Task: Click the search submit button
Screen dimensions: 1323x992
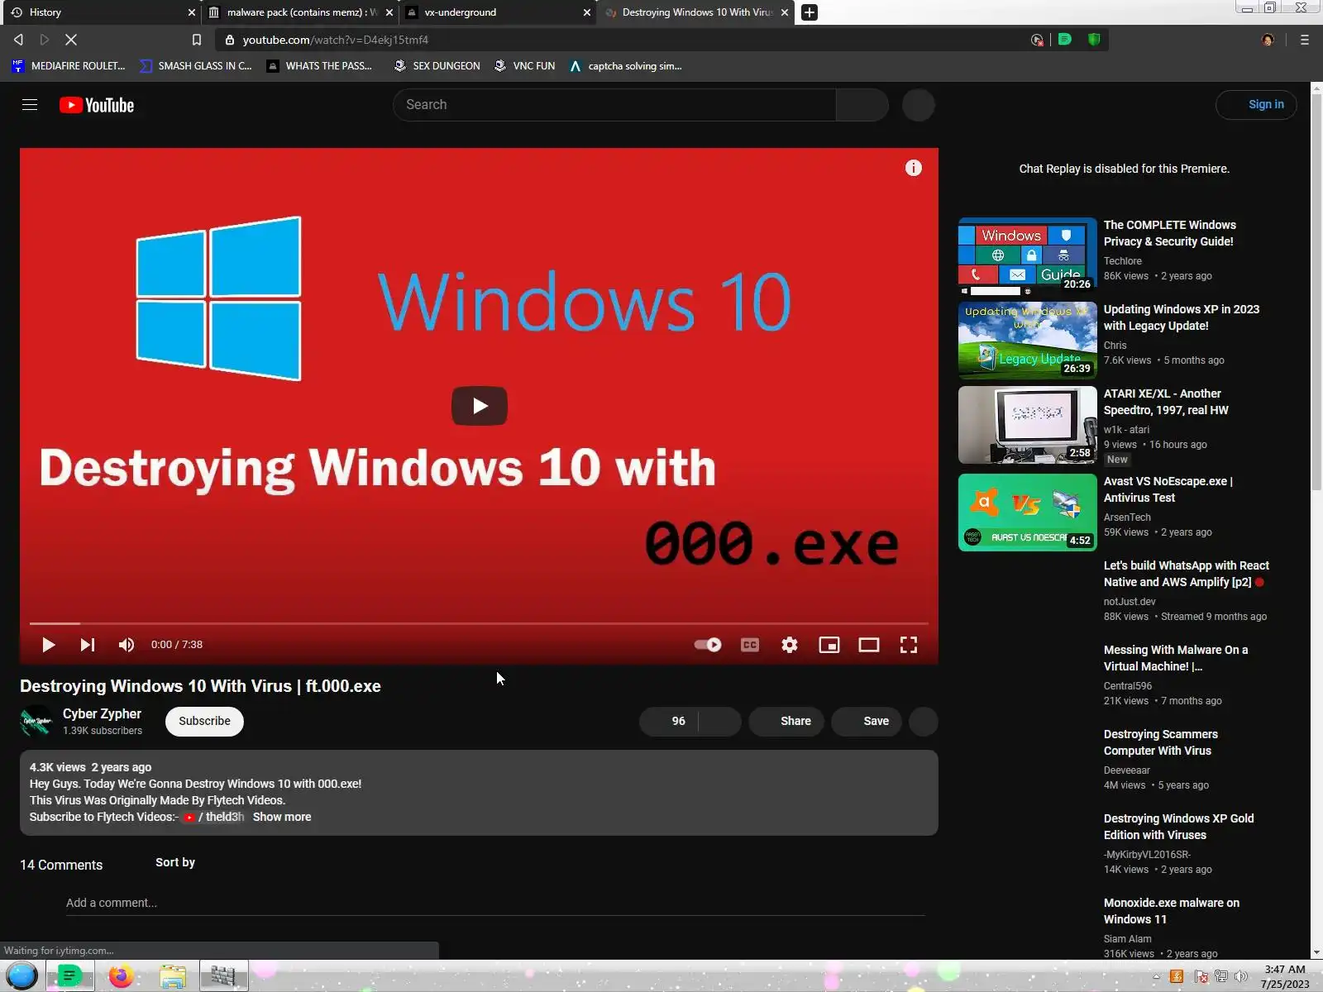Action: tap(862, 105)
